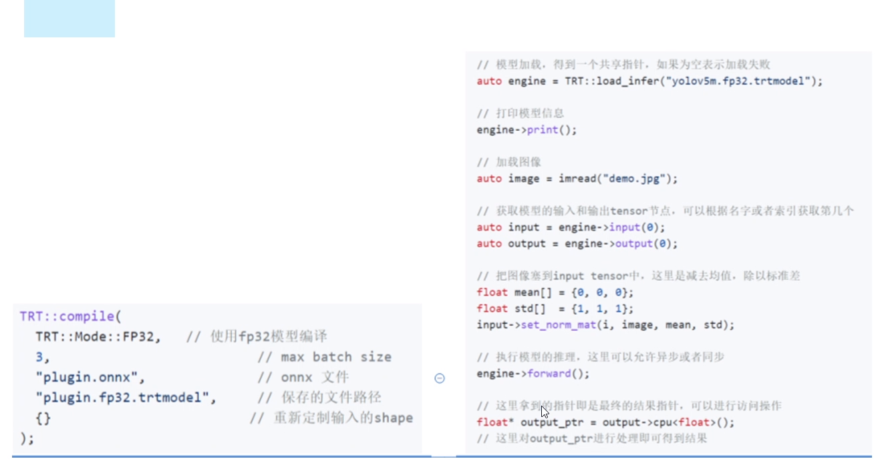The width and height of the screenshot is (884, 469).
Task: Click the max batch size comment
Action: [x=335, y=358]
